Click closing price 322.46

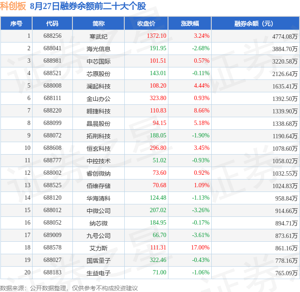point(158,260)
